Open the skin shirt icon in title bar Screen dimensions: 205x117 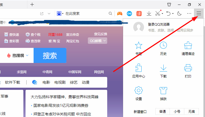click(x=169, y=5)
